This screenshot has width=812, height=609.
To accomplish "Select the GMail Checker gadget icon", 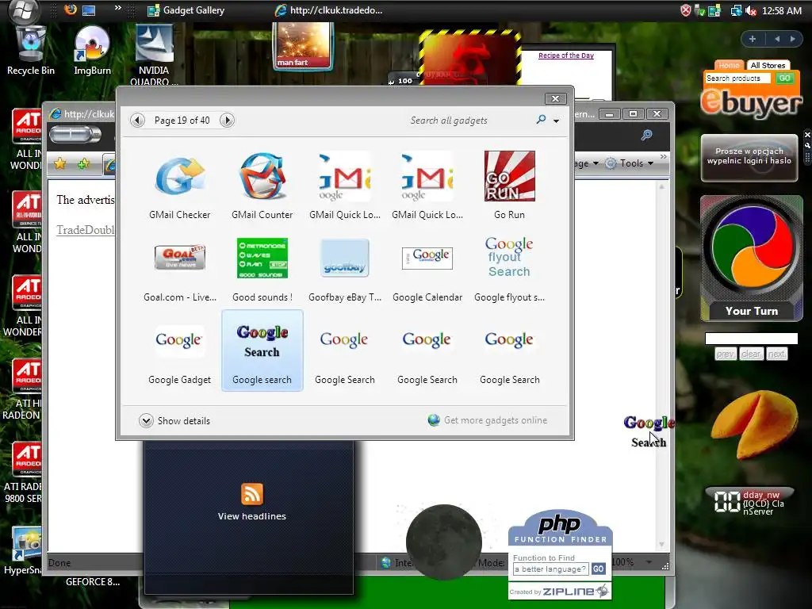I will (x=180, y=177).
